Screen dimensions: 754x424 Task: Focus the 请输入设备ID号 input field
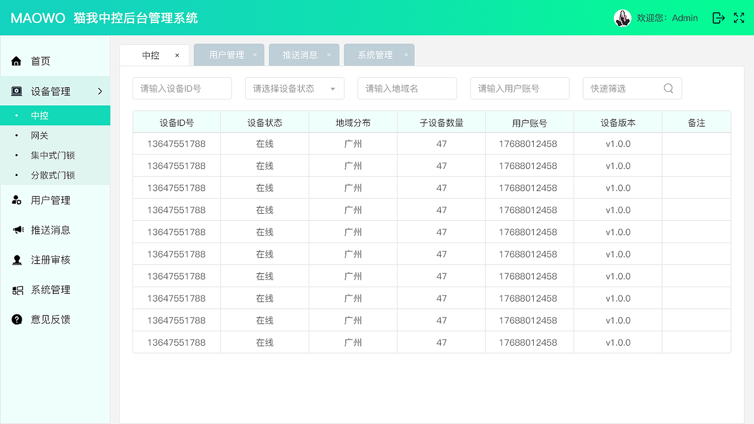[x=182, y=88]
